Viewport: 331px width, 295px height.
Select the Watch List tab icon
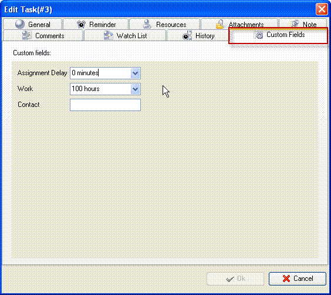point(109,35)
